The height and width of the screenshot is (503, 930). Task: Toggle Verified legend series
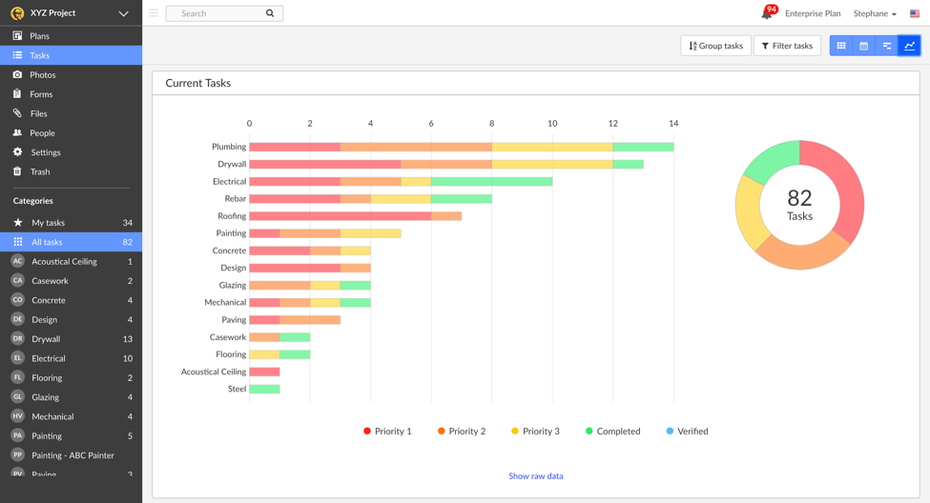coord(687,432)
